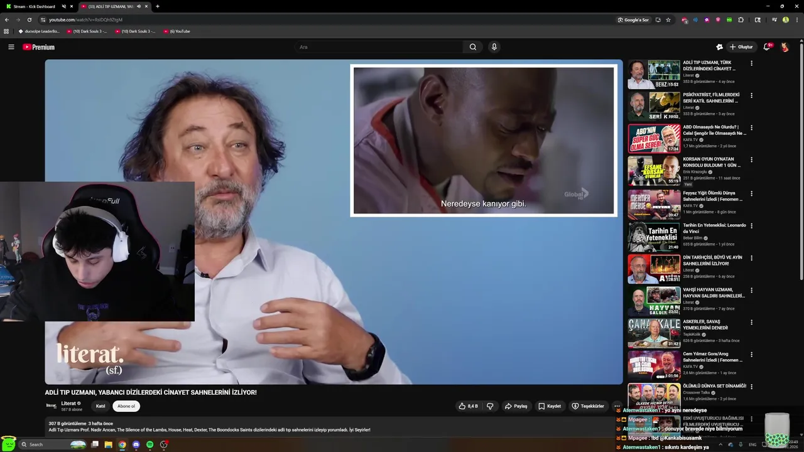The width and height of the screenshot is (804, 452).
Task: Open options for ABD Olmasaydı suggestion
Action: tap(751, 127)
